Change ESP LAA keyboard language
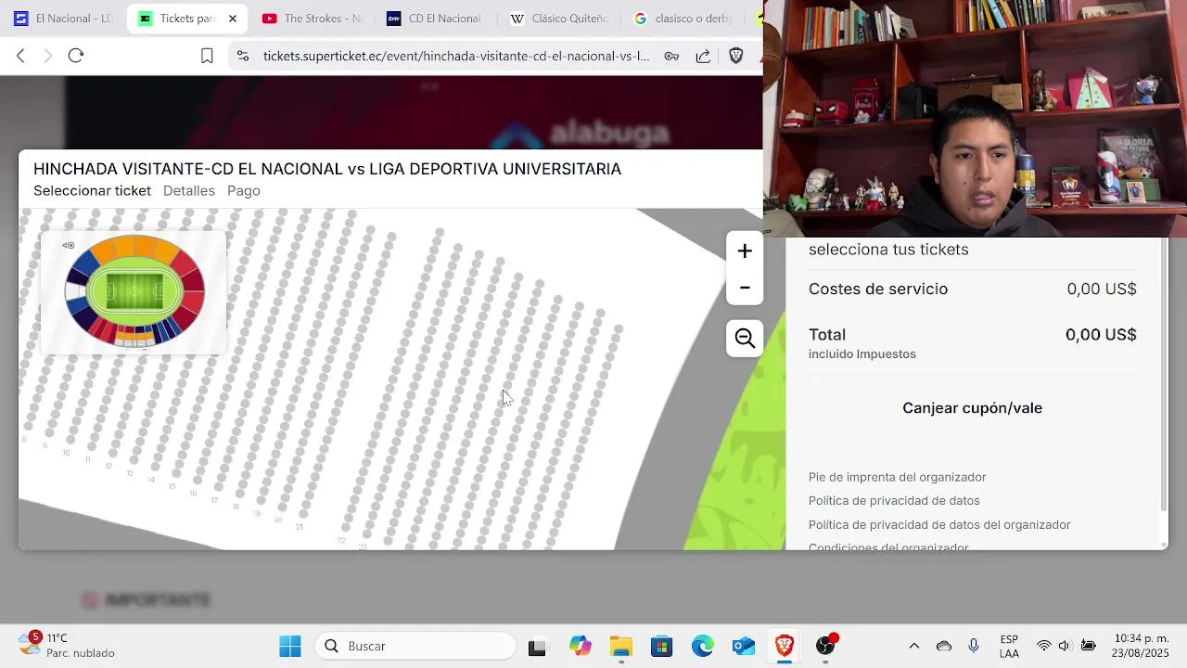1187x668 pixels. (x=1009, y=647)
